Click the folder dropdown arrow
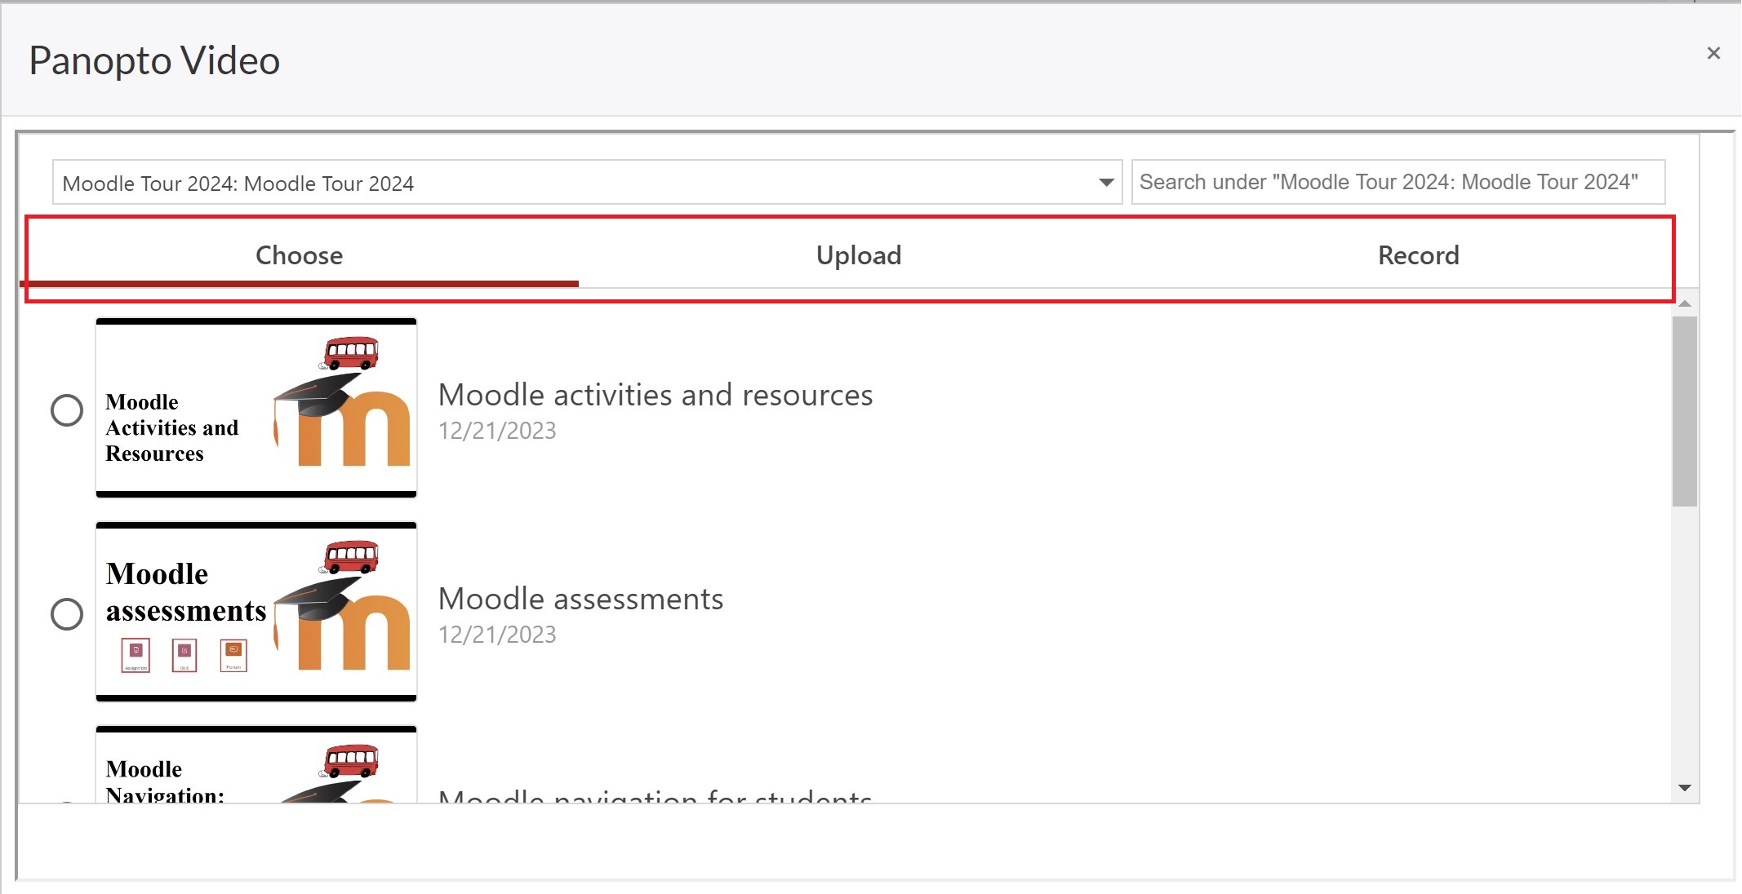Image resolution: width=1742 pixels, height=894 pixels. point(1106,182)
